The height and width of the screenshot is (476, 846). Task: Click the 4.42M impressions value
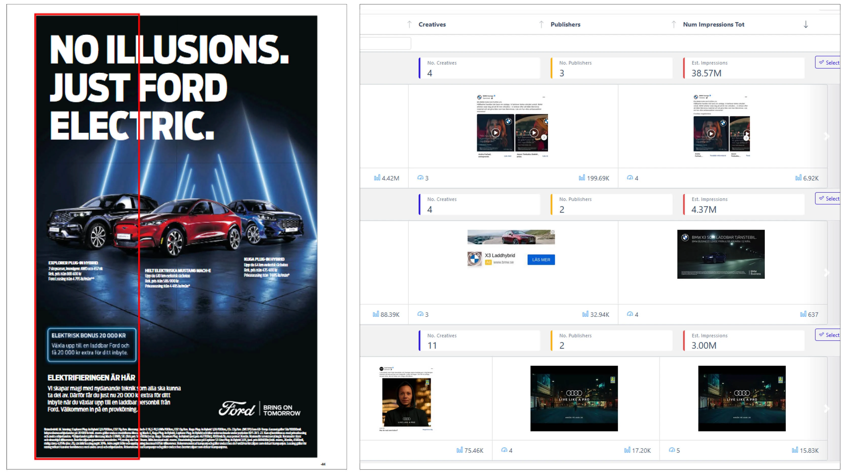click(x=390, y=178)
